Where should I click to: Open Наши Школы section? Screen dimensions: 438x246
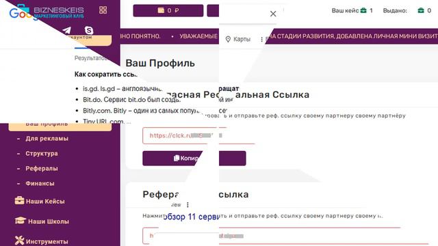point(49,221)
